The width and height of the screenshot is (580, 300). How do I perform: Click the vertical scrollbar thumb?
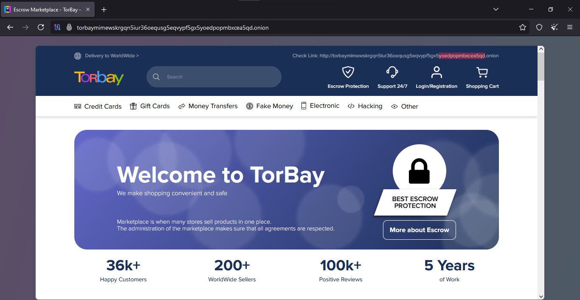[x=541, y=66]
